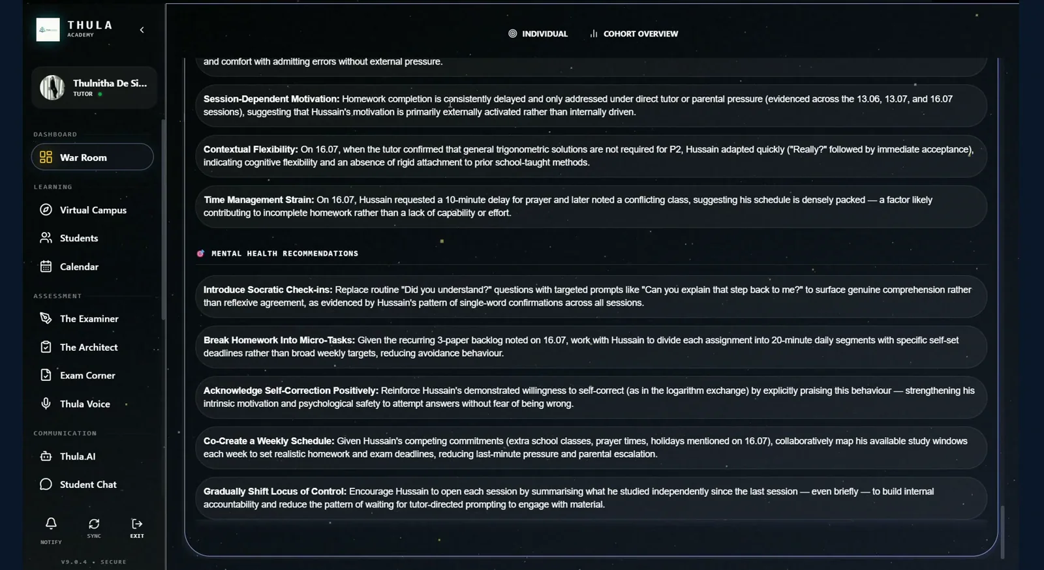This screenshot has height=570, width=1044.
Task: Open Thula Voice microphone icon
Action: coord(46,404)
